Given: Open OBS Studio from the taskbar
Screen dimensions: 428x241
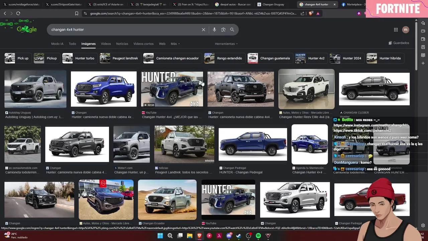Looking at the screenshot, I should [x=248, y=236].
